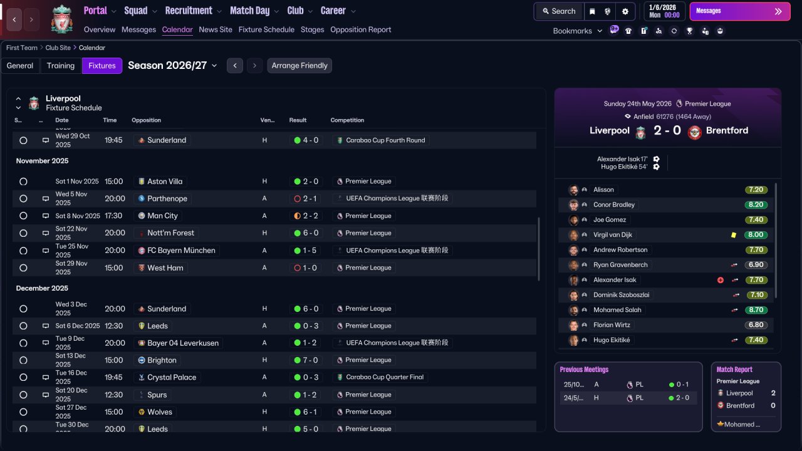Click the player ratings list scrollbar
The image size is (802, 451).
point(776,241)
